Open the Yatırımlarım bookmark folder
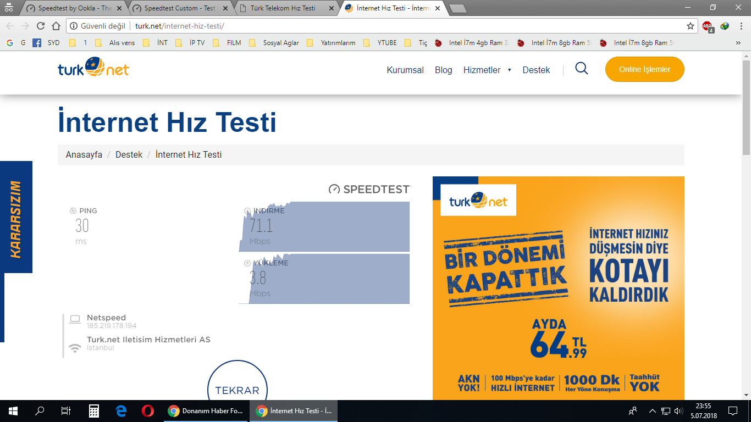 pyautogui.click(x=332, y=42)
